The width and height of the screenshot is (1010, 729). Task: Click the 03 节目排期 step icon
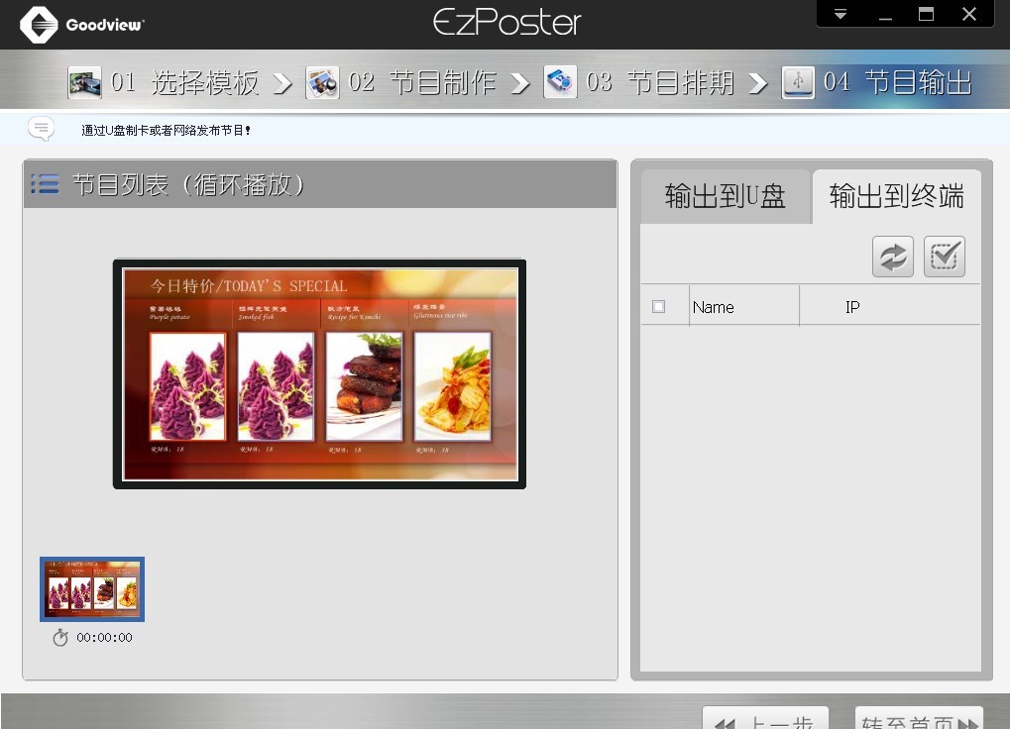tap(560, 82)
